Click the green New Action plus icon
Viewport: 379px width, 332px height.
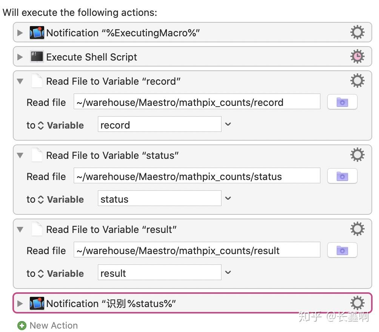[x=22, y=326]
